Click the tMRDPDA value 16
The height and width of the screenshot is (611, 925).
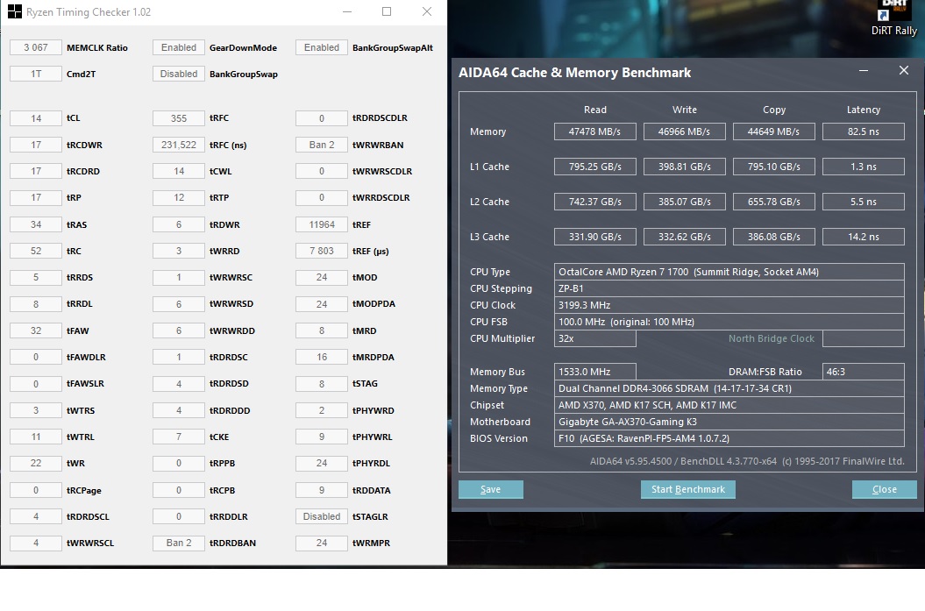(322, 357)
